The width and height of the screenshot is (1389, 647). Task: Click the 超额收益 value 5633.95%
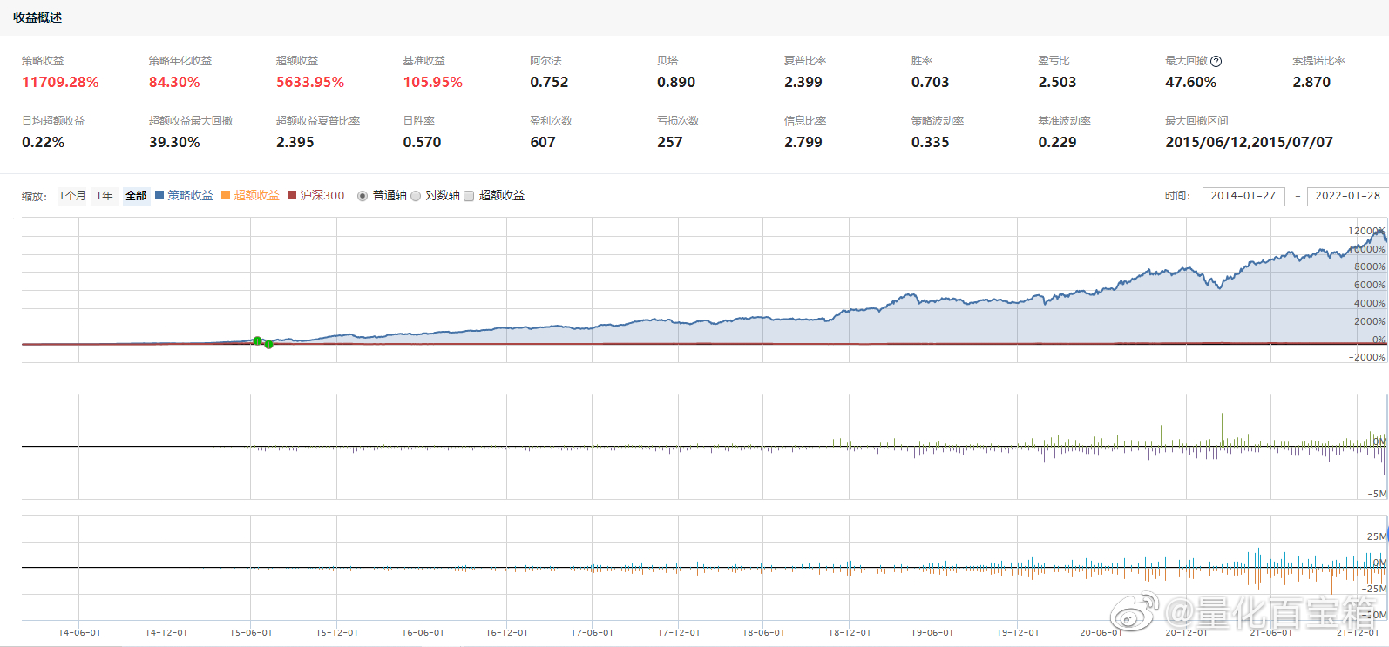(310, 83)
